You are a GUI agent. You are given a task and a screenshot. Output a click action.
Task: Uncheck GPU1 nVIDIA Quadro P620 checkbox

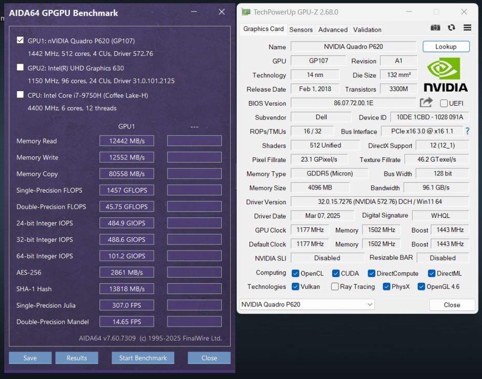pos(20,40)
